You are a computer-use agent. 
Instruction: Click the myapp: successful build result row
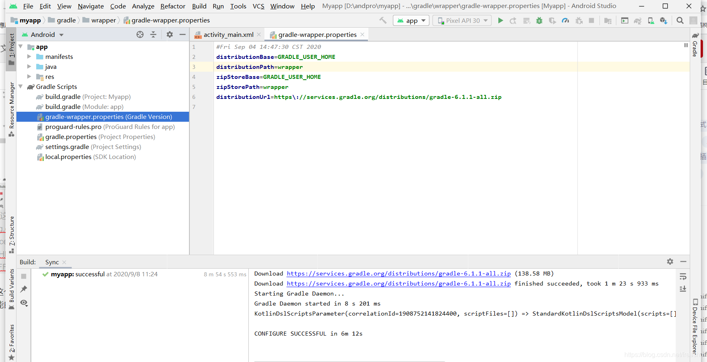click(140, 274)
